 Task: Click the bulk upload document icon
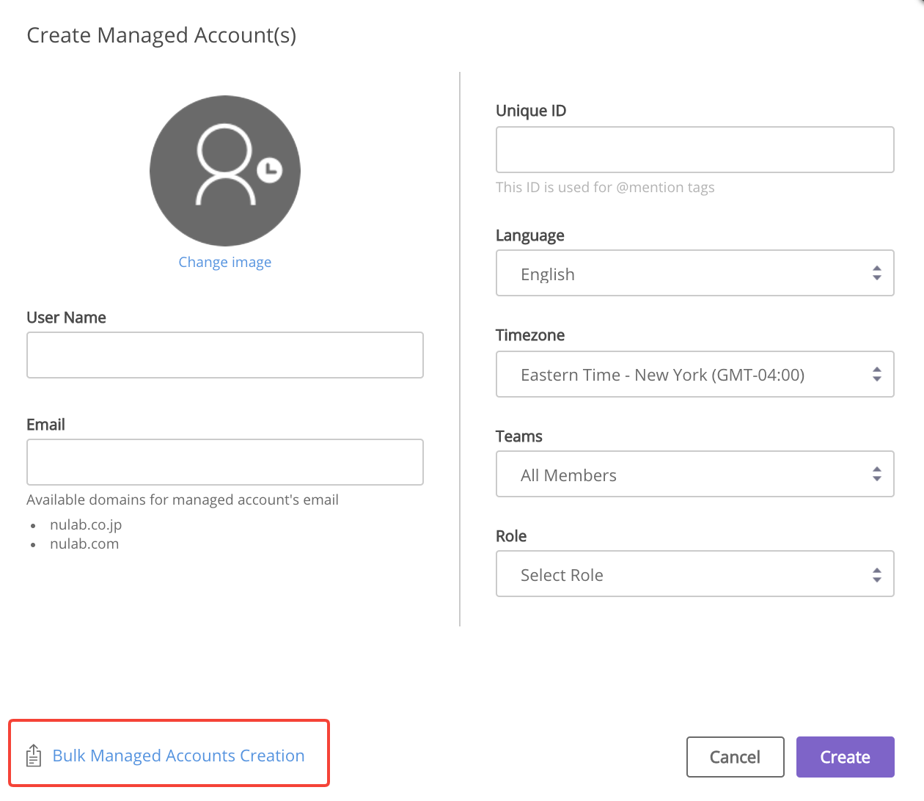click(x=34, y=756)
